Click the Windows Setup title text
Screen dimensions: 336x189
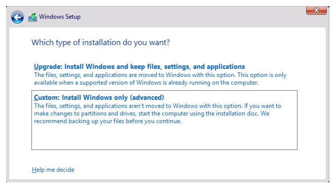[60, 17]
